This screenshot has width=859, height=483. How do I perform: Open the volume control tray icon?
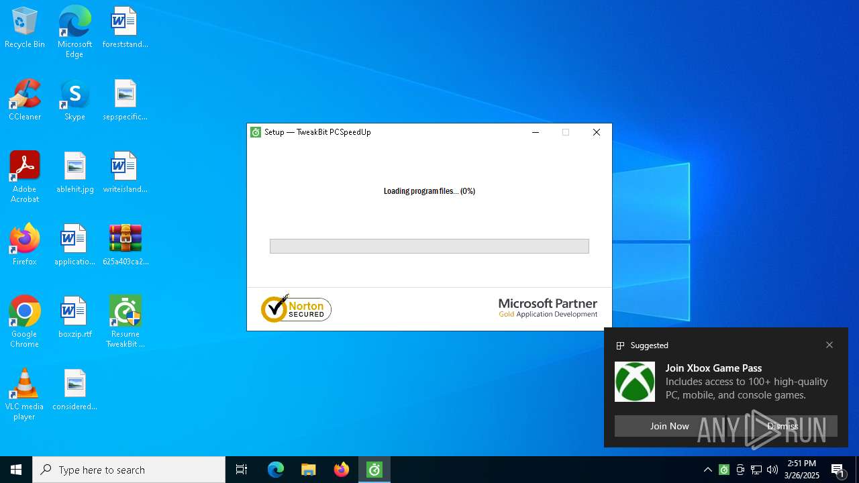(772, 470)
